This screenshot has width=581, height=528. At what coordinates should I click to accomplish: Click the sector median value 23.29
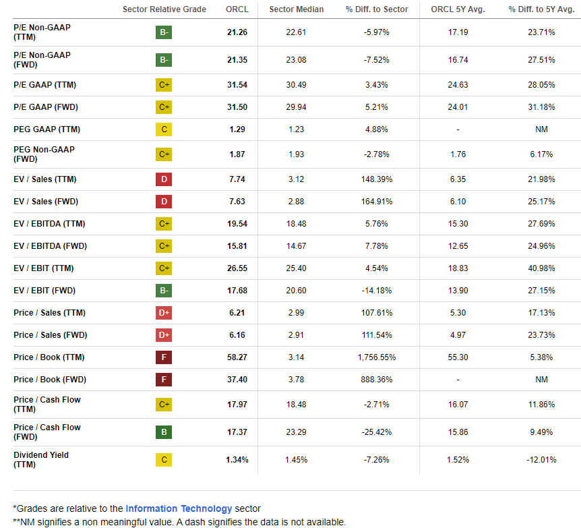coord(296,432)
